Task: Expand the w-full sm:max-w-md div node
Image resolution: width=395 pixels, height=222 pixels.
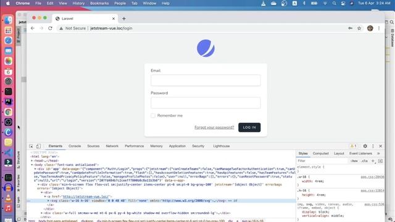Action: coord(42,213)
